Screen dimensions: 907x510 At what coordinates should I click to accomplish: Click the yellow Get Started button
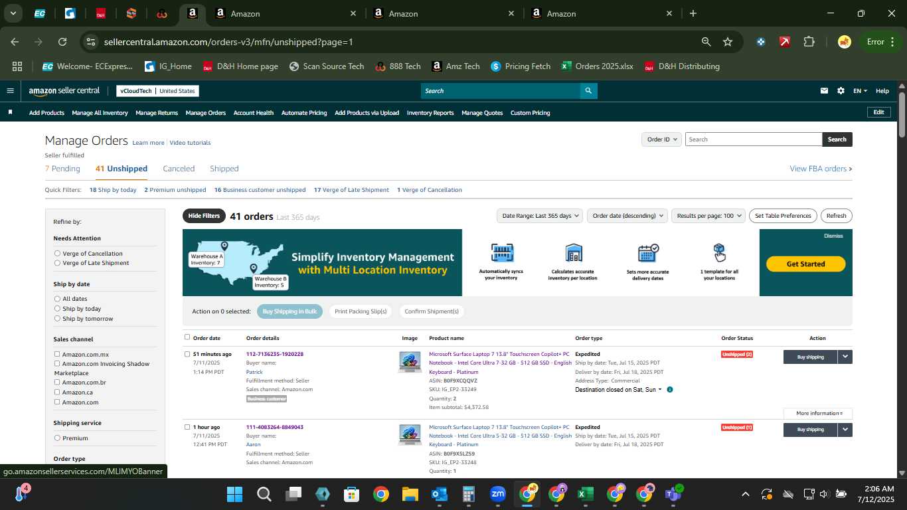click(805, 264)
